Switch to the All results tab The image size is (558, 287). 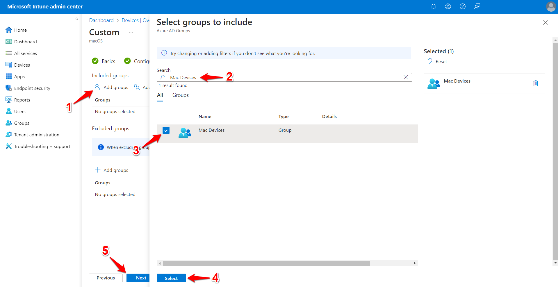click(160, 95)
